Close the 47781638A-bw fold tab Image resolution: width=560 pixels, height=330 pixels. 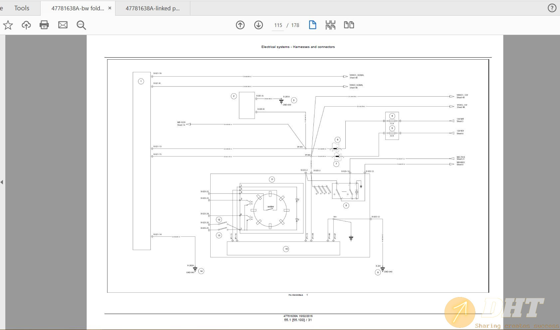110,8
